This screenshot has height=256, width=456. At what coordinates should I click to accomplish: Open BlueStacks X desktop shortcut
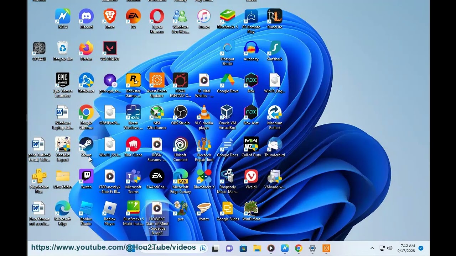coord(204,179)
